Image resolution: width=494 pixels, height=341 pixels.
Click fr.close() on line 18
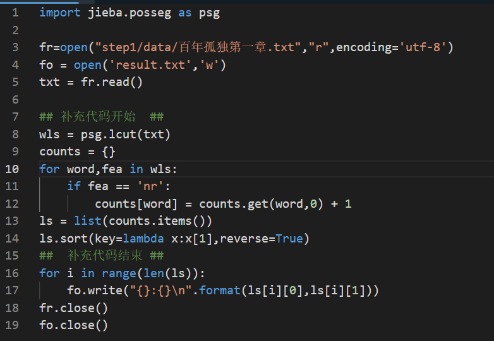[x=74, y=308]
